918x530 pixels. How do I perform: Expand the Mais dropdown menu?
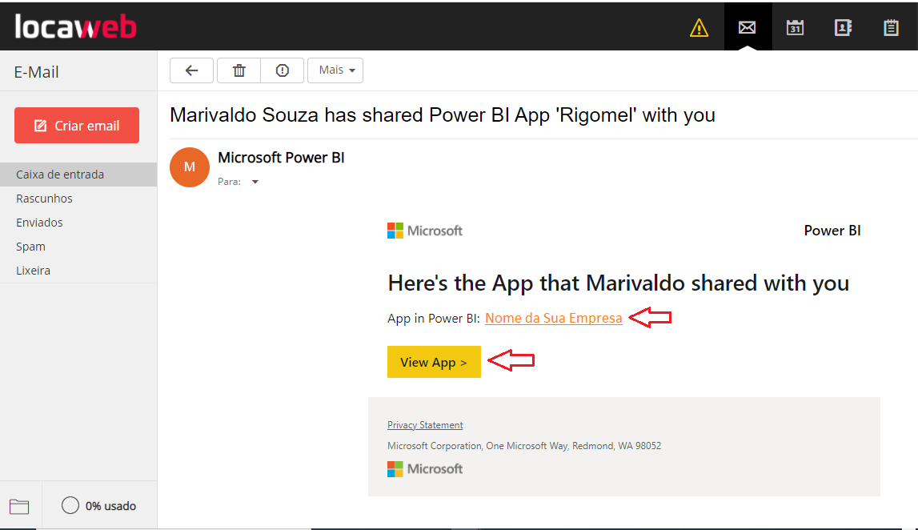[x=335, y=70]
